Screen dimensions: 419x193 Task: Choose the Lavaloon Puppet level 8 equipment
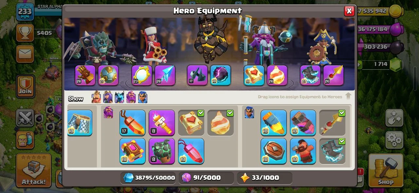pos(162,151)
